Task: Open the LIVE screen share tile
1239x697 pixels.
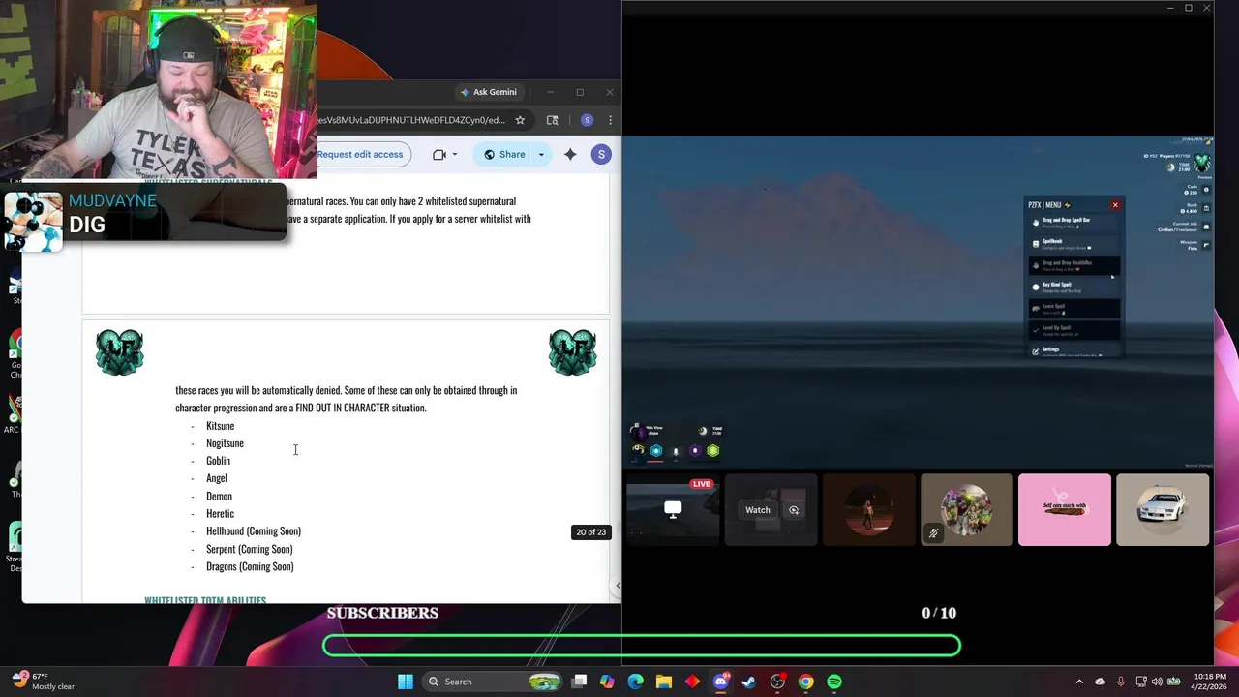Action: [673, 510]
